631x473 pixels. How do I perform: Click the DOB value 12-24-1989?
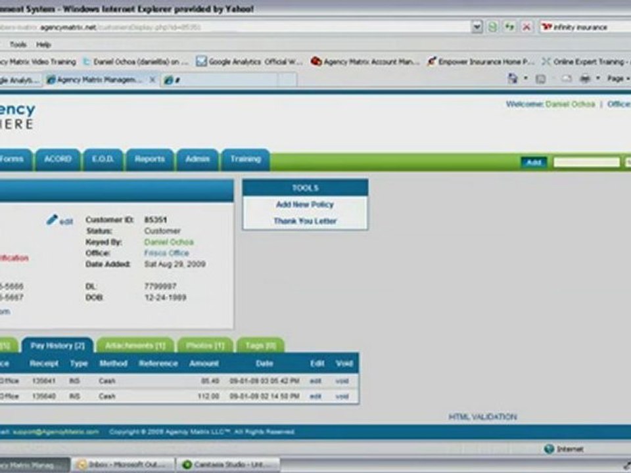165,298
